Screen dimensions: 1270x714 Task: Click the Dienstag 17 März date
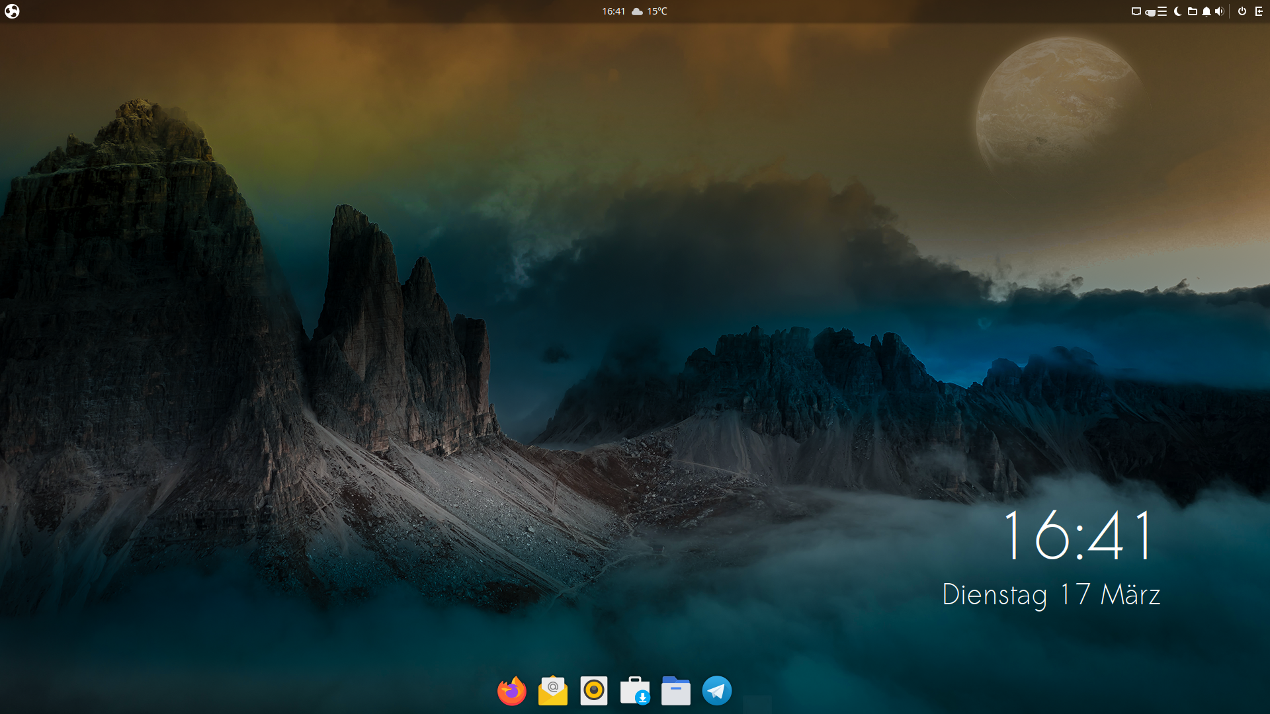pyautogui.click(x=1050, y=594)
